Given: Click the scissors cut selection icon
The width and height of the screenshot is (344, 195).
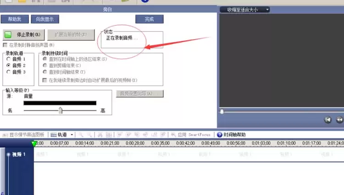Looking at the screenshot, I should (x=100, y=135).
